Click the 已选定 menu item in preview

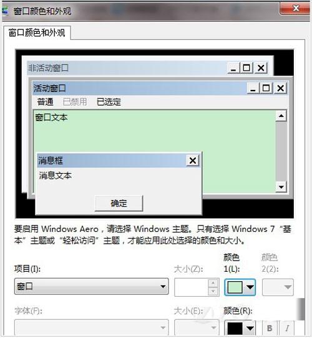[x=109, y=102]
